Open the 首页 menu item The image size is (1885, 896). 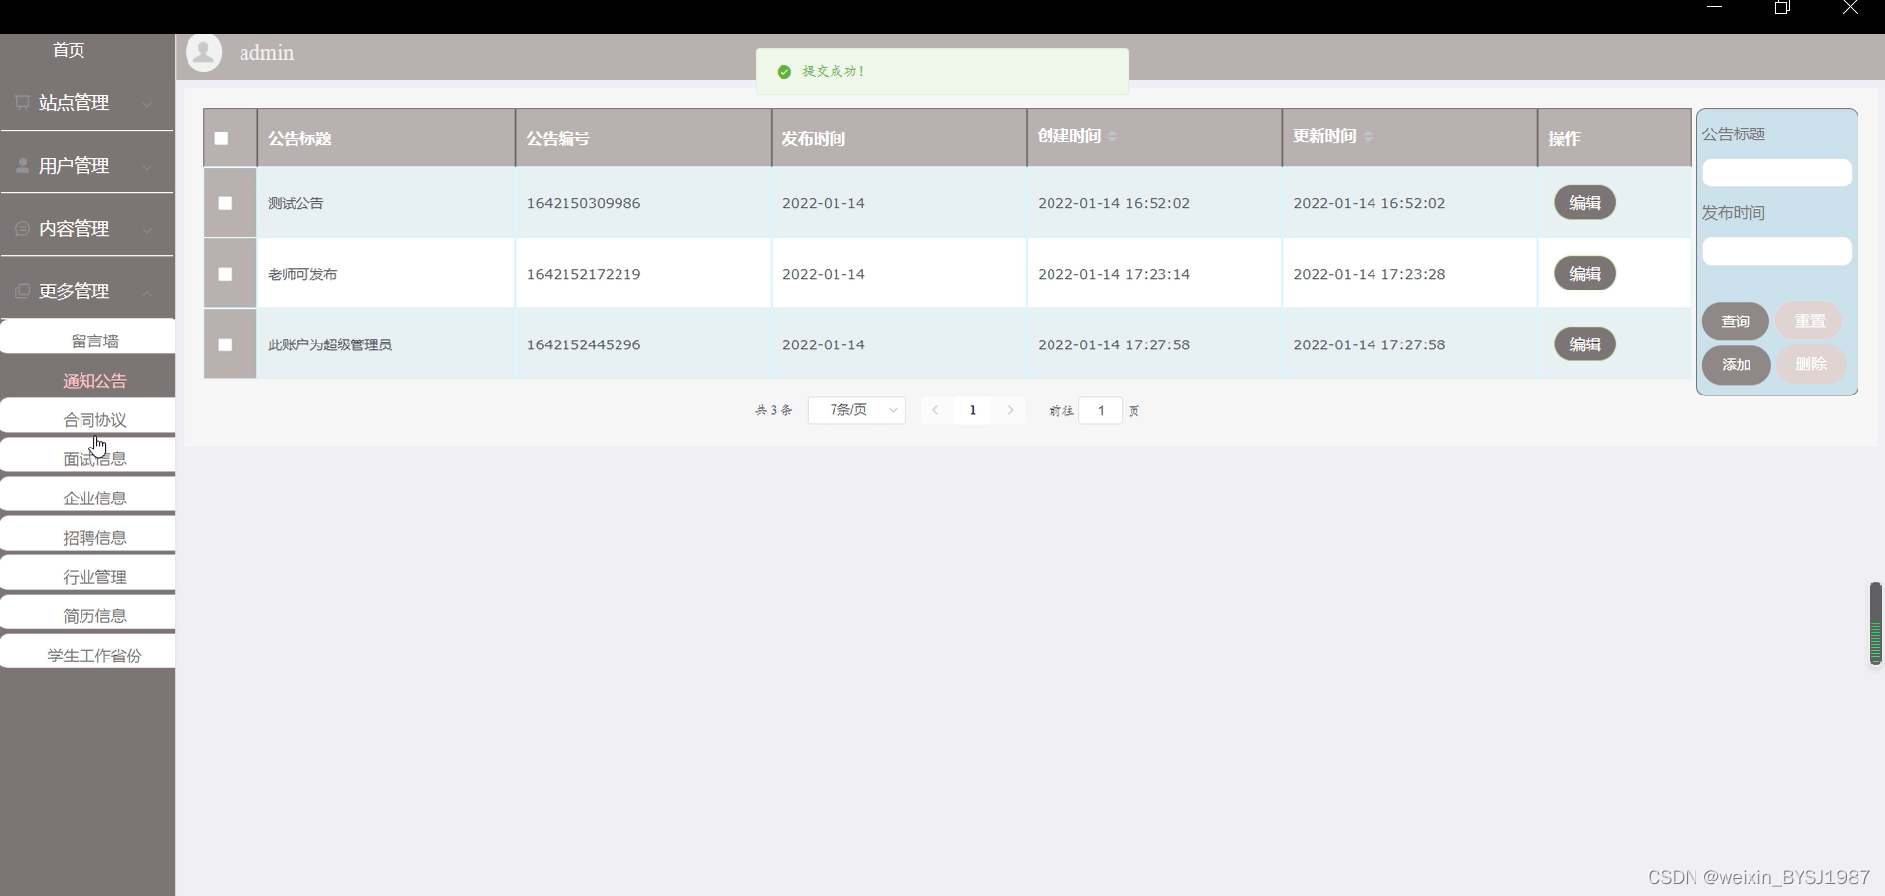[69, 50]
